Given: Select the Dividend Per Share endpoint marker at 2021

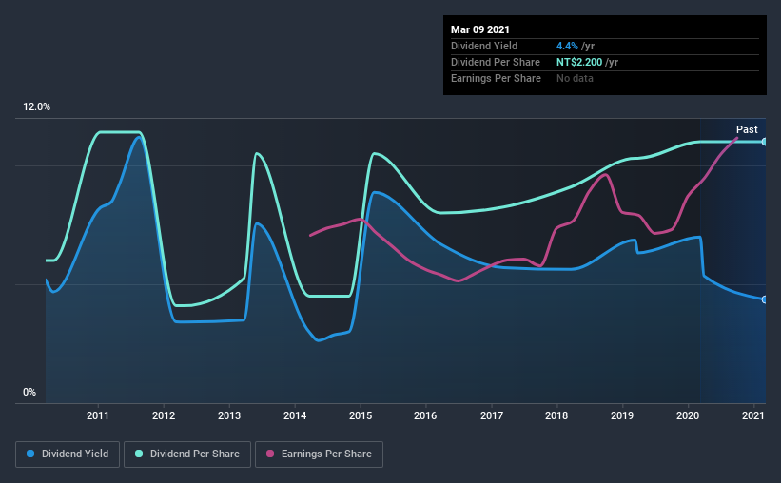Looking at the screenshot, I should [764, 142].
